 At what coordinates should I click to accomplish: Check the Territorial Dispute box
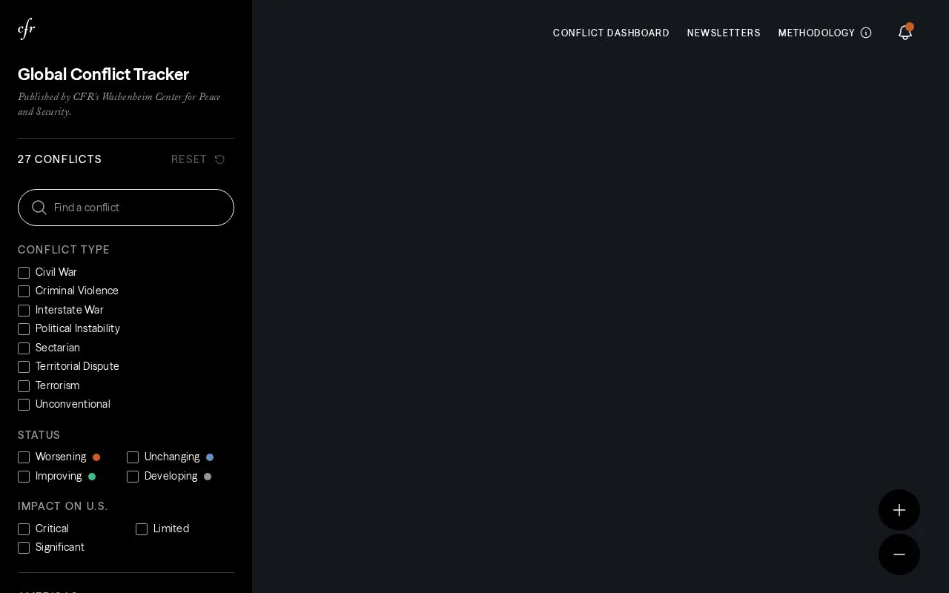pos(24,367)
